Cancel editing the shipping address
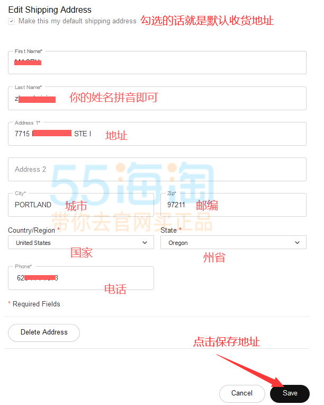 (x=242, y=393)
